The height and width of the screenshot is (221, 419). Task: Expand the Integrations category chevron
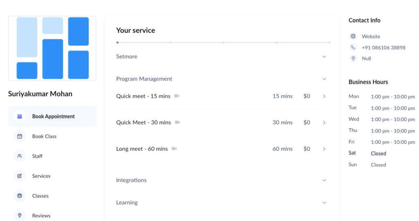click(324, 180)
